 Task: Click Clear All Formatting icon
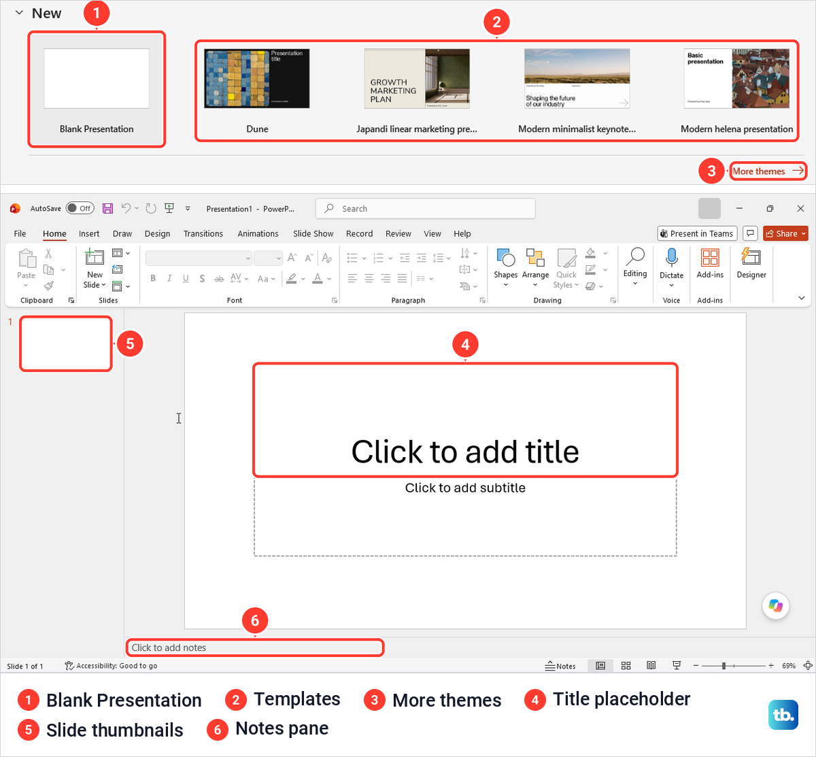coord(327,258)
